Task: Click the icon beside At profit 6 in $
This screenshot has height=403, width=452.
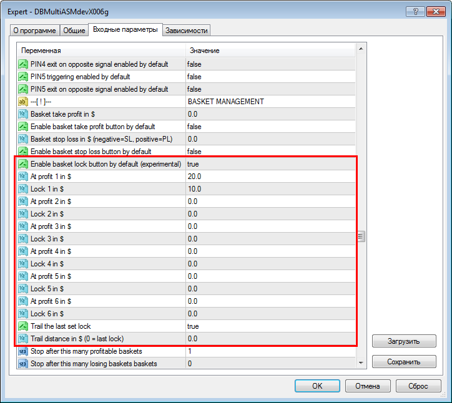Action: 23,301
